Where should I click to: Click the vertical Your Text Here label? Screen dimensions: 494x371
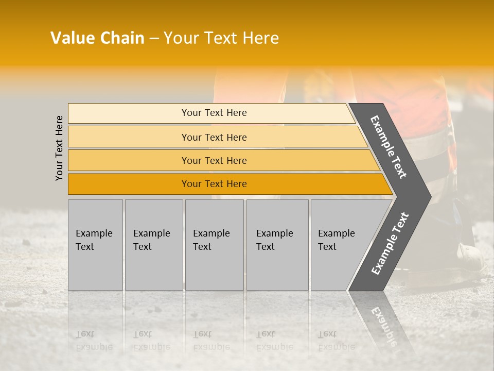point(59,148)
